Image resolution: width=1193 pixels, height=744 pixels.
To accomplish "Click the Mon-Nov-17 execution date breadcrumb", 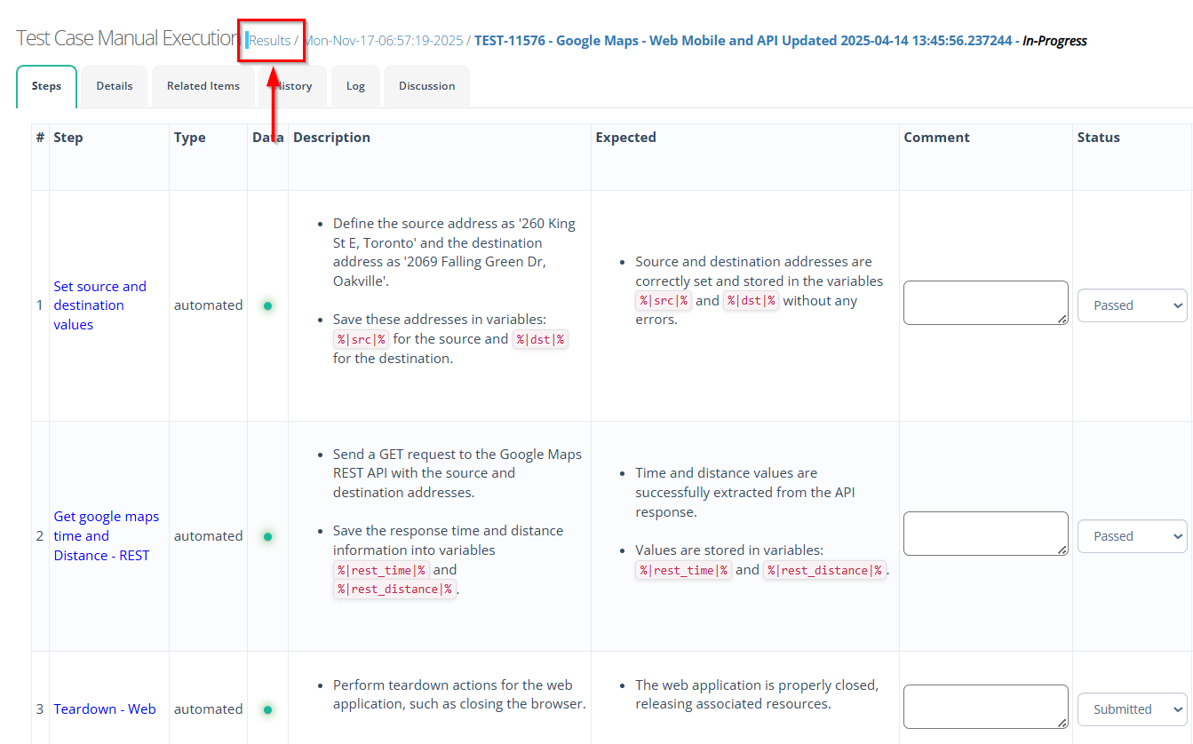I will click(384, 41).
